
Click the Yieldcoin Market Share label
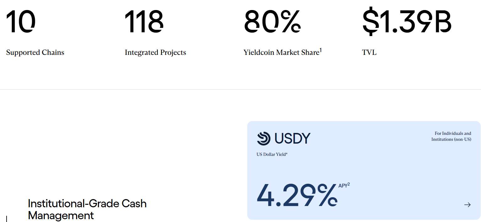pos(281,52)
